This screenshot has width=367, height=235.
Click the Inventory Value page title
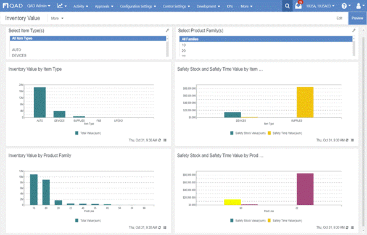[x=22, y=18]
